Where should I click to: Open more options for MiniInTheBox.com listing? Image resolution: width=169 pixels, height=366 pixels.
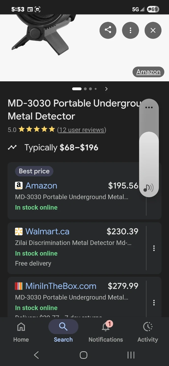coord(154,302)
